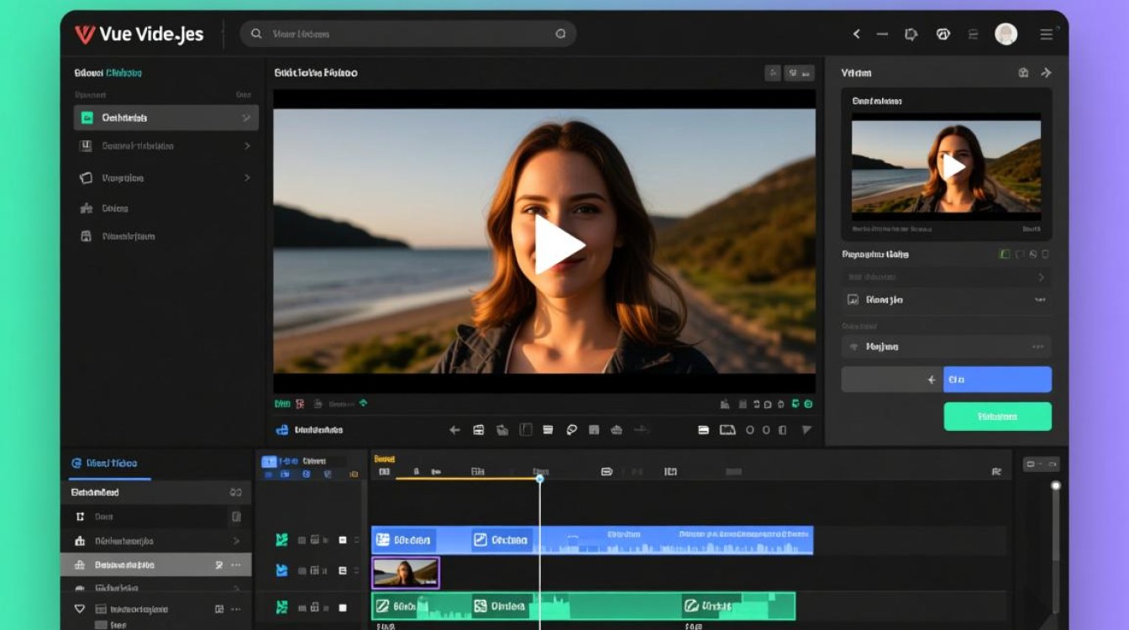Select the timeline playhead handle
This screenshot has width=1129, height=630.
point(539,478)
